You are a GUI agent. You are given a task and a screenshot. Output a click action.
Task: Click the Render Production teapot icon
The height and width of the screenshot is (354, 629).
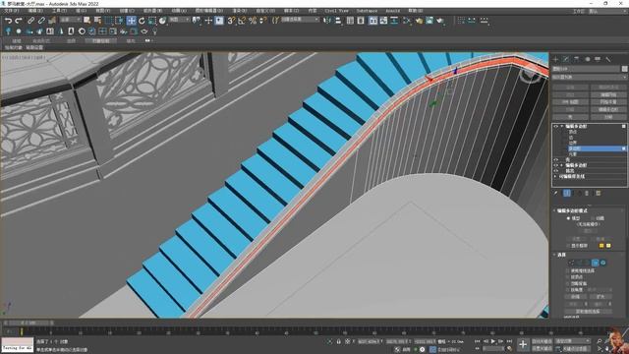tap(440, 20)
